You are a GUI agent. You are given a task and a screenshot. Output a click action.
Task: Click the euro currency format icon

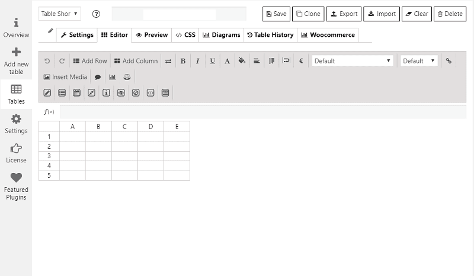click(301, 61)
